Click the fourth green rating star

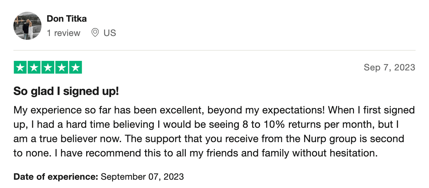(62, 67)
